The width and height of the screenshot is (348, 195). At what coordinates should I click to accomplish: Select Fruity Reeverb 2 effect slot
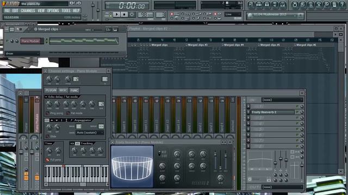[273, 112]
